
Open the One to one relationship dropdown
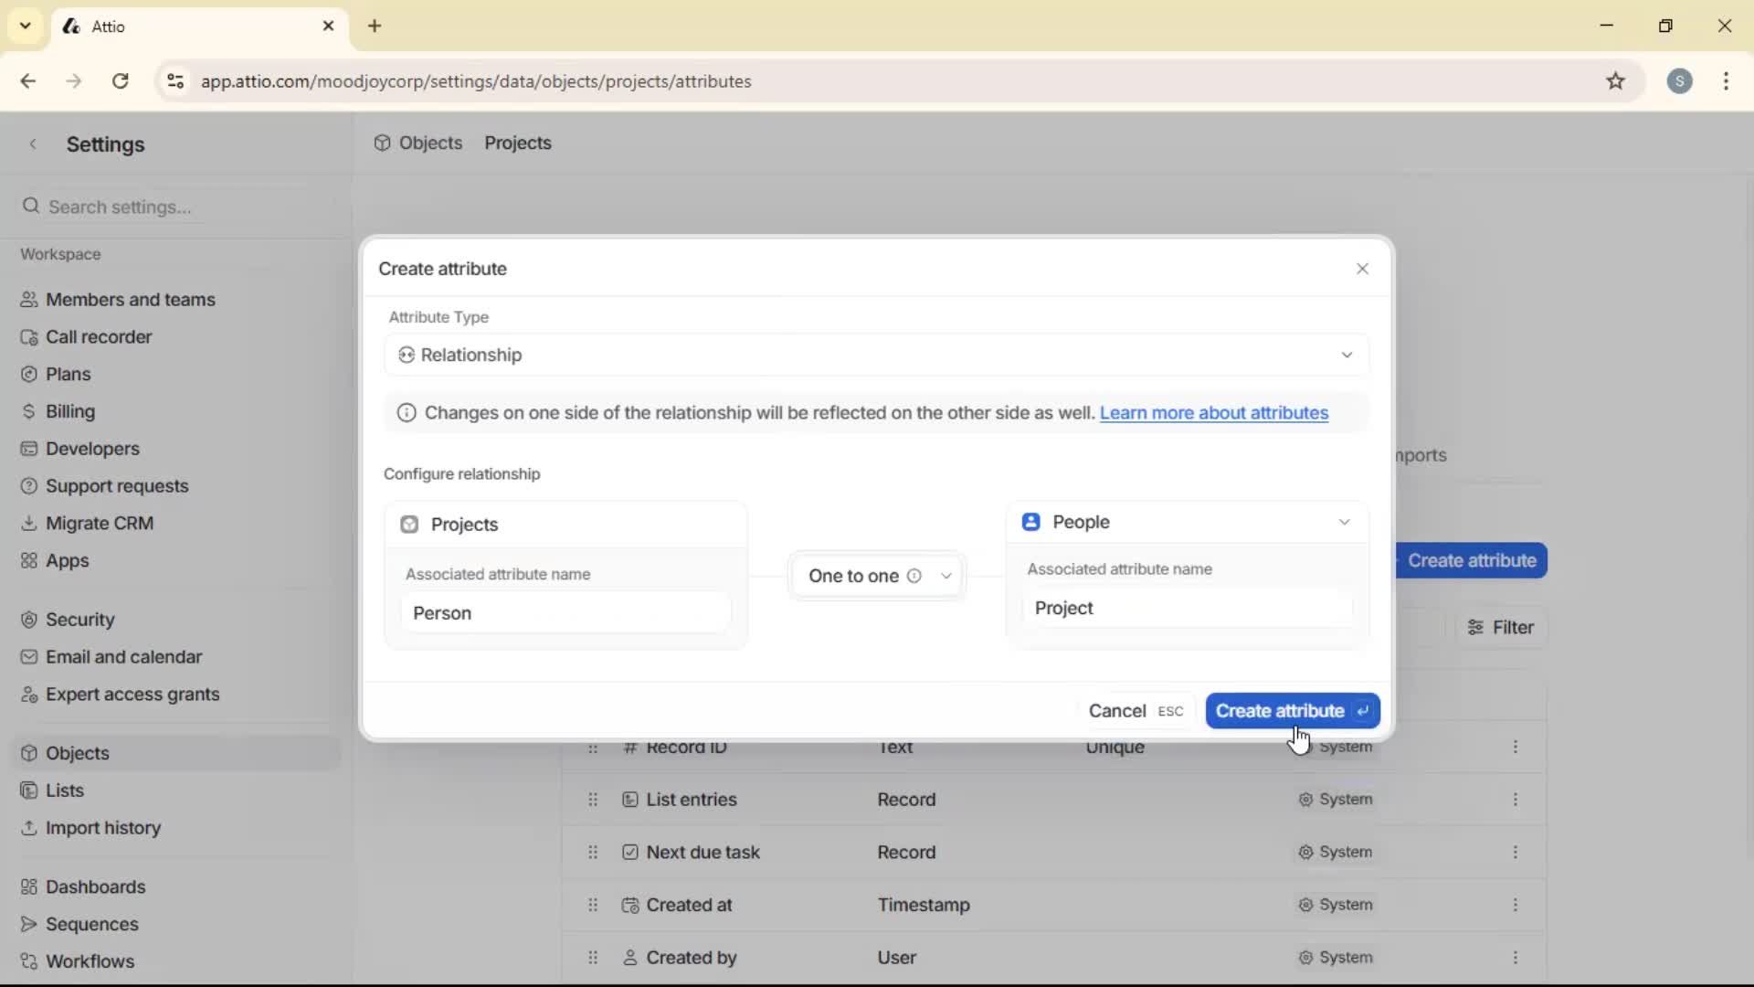[947, 577]
